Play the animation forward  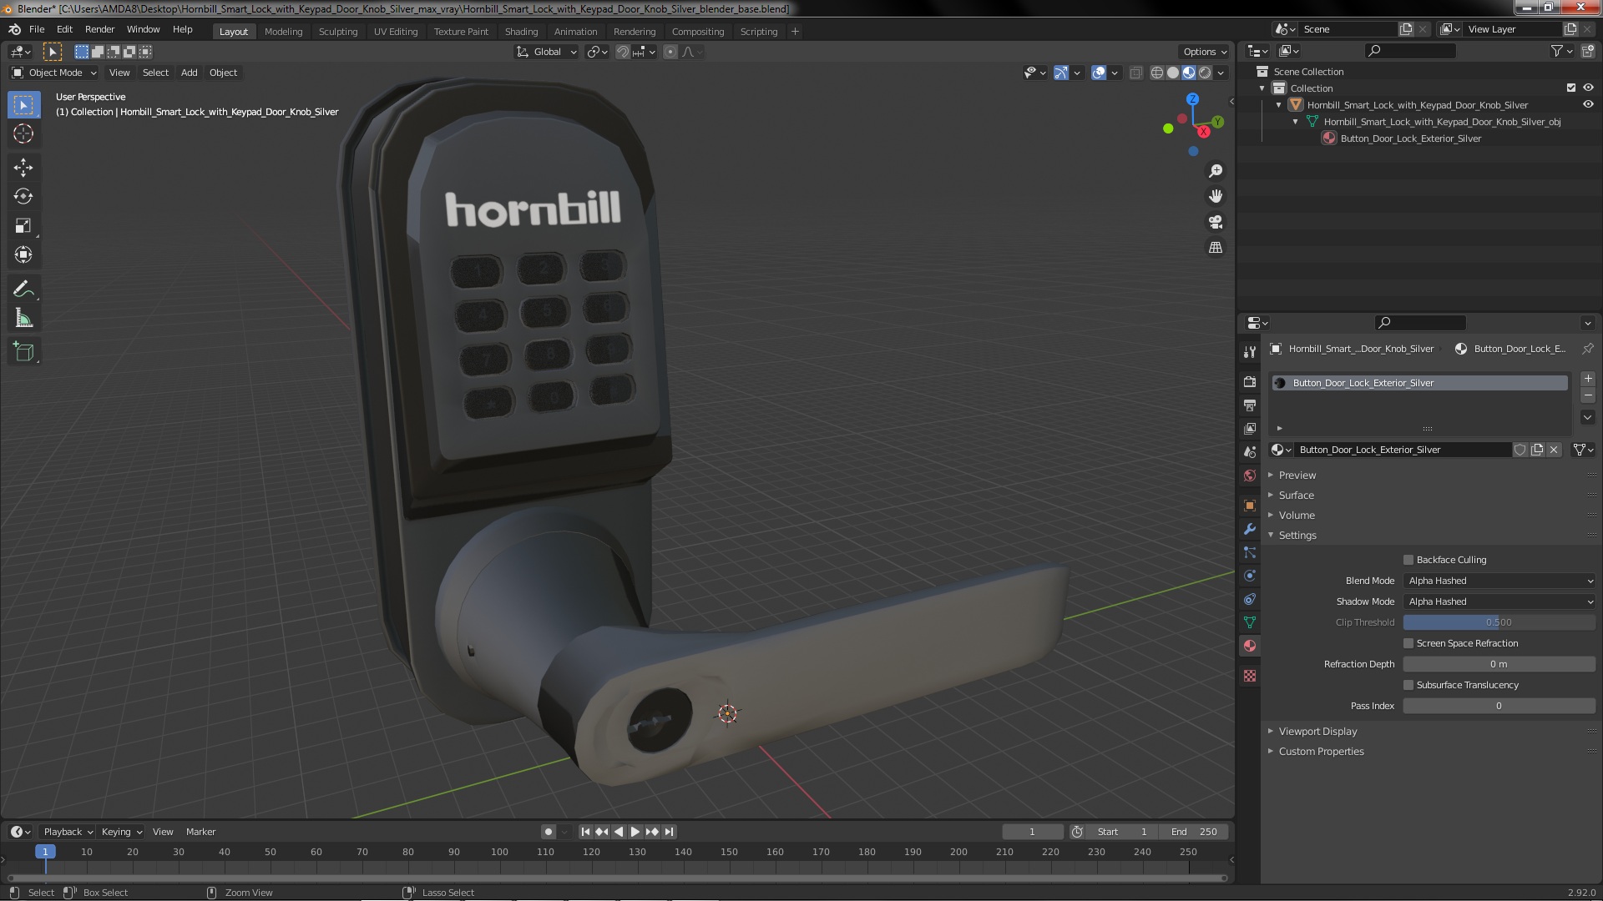(x=635, y=832)
